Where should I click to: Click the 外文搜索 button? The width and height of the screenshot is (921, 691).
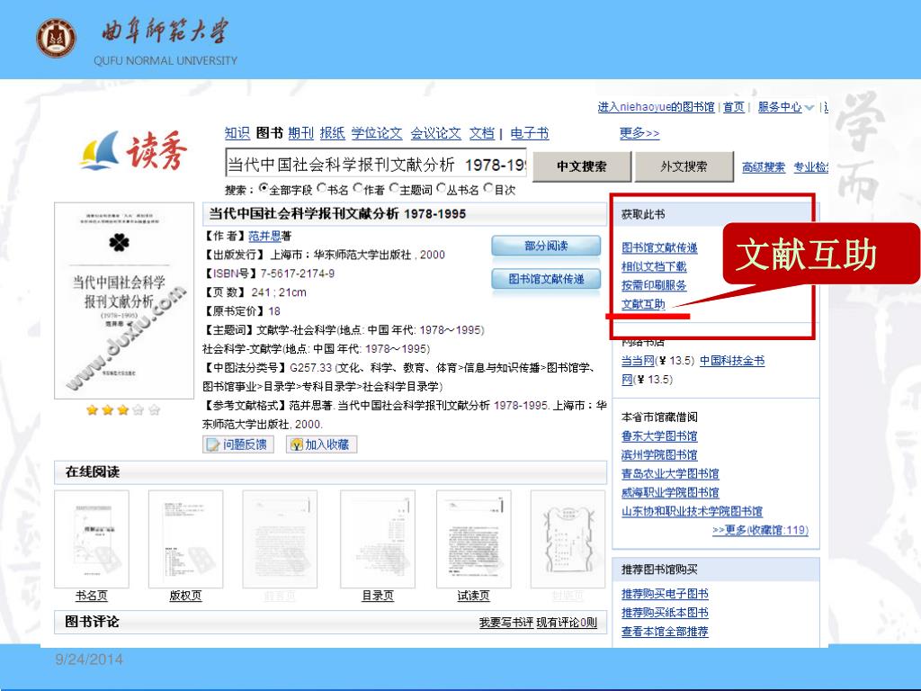(x=684, y=166)
